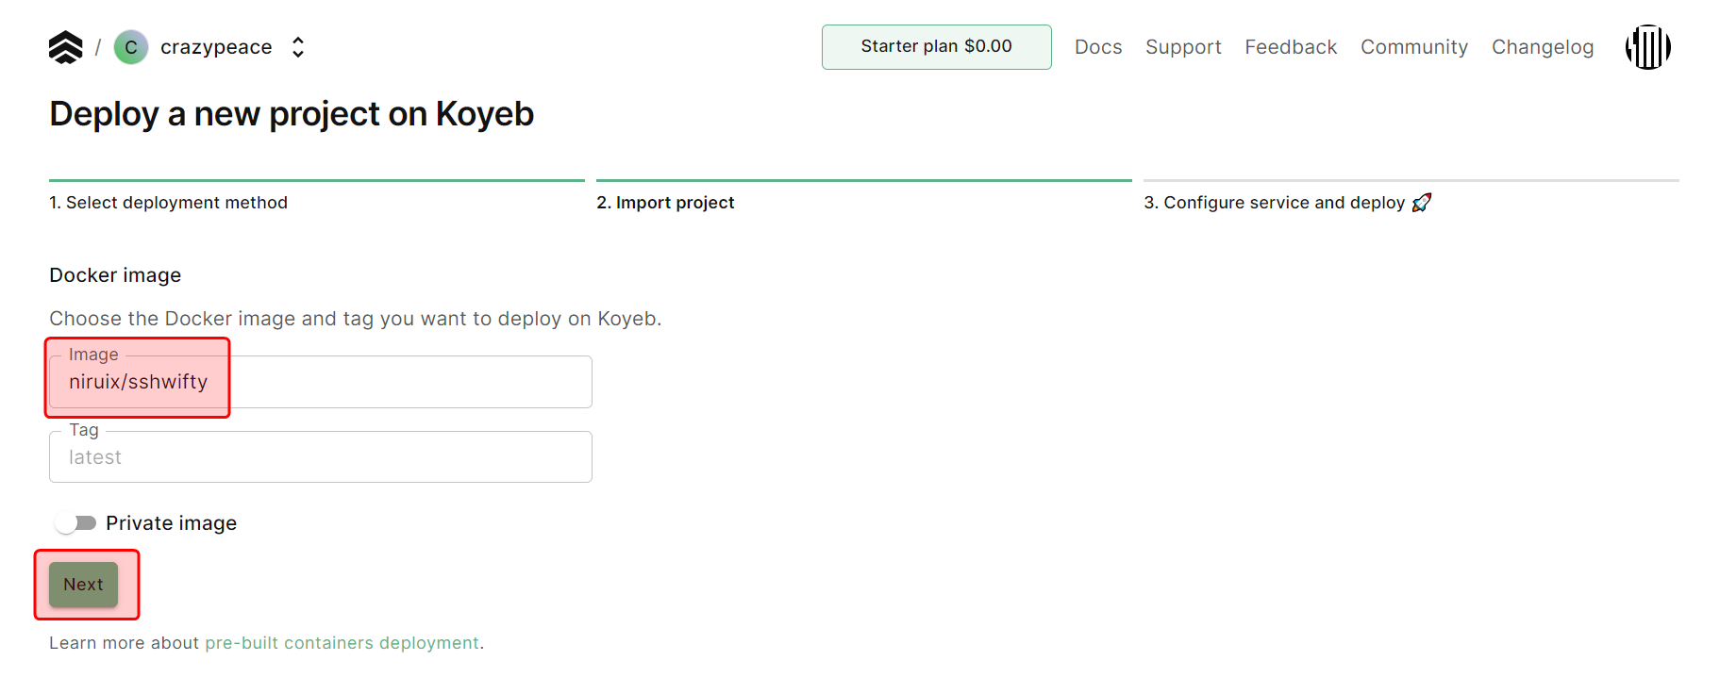Click the Koyeb logo icon
1720x694 pixels.
[65, 47]
